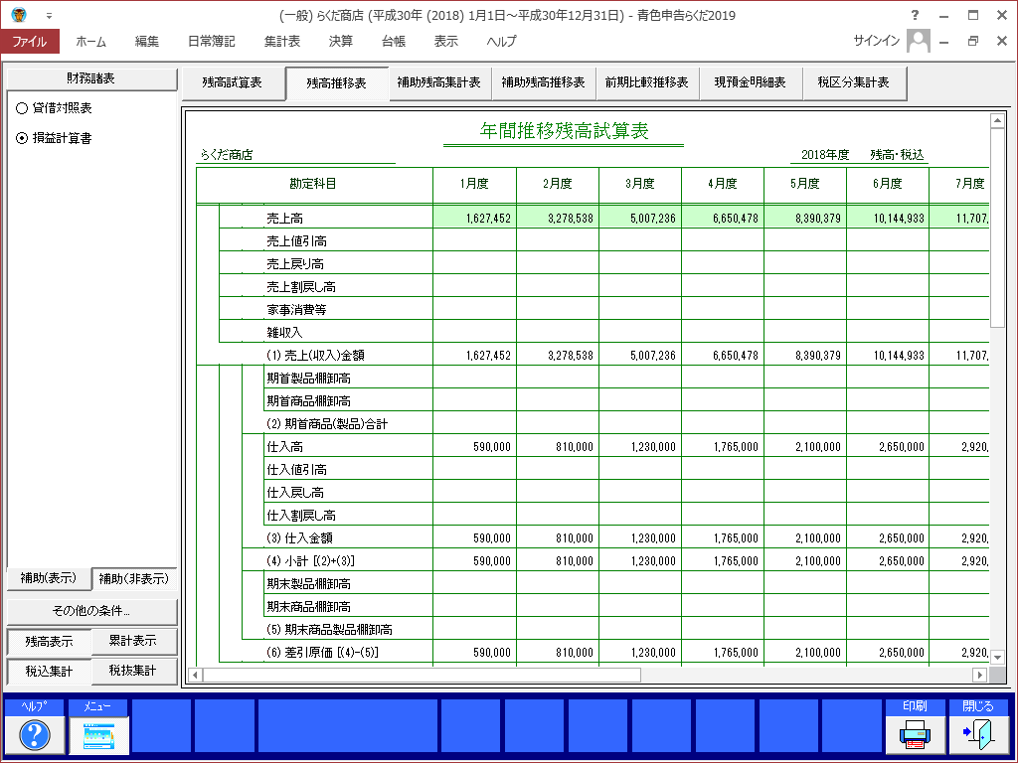Open the 決算 menu
The width and height of the screenshot is (1018, 763).
(x=341, y=41)
